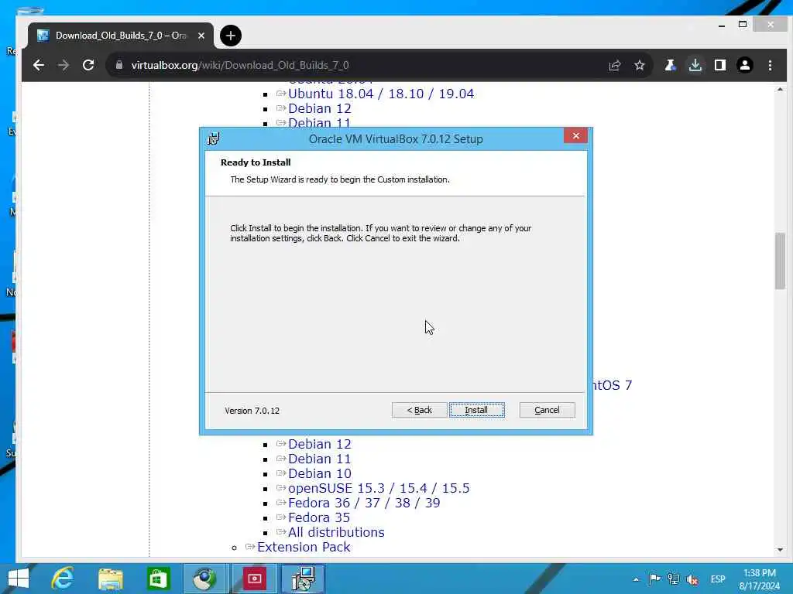Reload the current page

pos(88,65)
